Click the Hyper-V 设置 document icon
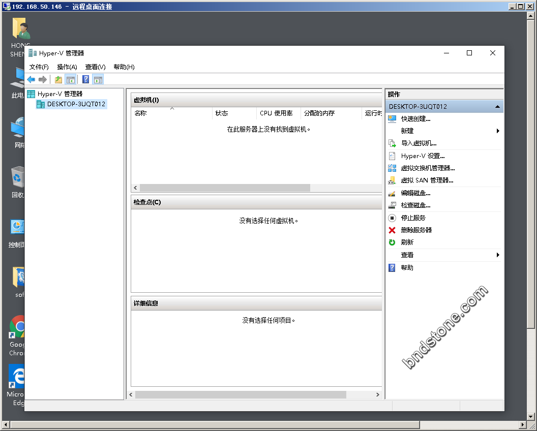The height and width of the screenshot is (431, 537). tap(392, 156)
